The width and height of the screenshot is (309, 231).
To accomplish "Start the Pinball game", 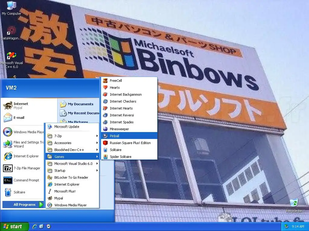I will tap(129, 136).
